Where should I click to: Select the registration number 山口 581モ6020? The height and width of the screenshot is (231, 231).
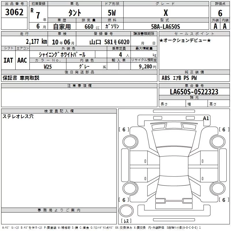[x=109, y=42]
